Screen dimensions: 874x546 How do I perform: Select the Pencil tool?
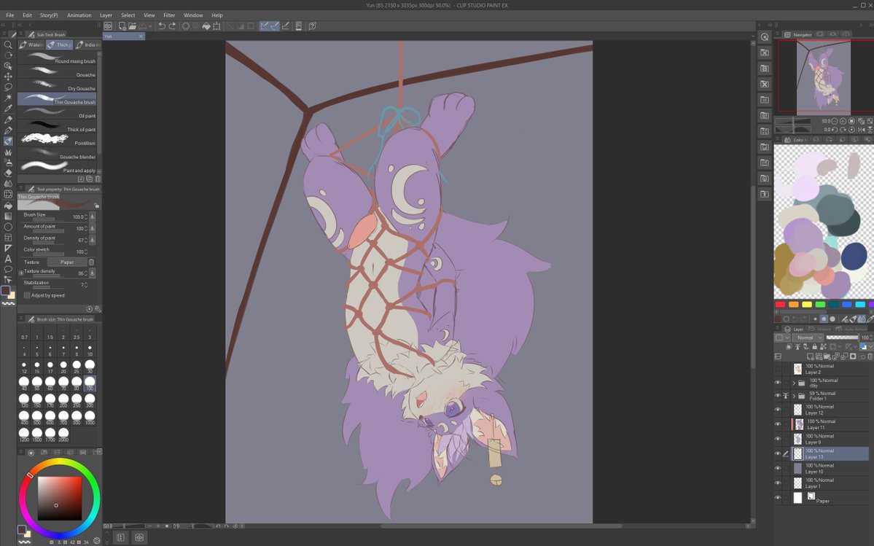point(8,130)
